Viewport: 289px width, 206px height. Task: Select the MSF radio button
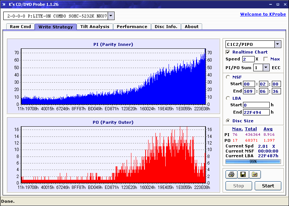point(228,77)
